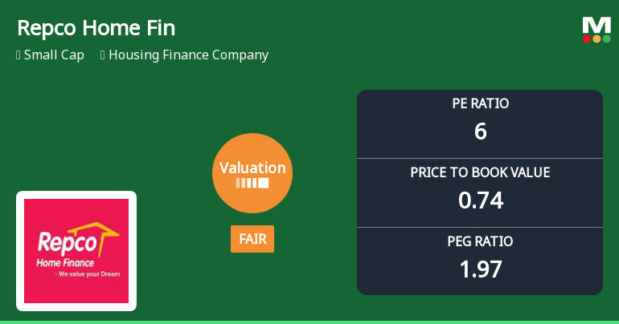Click the red dot under the M logo
The width and height of the screenshot is (619, 324).
click(x=587, y=38)
